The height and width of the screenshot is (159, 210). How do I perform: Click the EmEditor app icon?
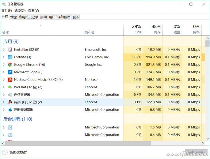[x=10, y=50]
